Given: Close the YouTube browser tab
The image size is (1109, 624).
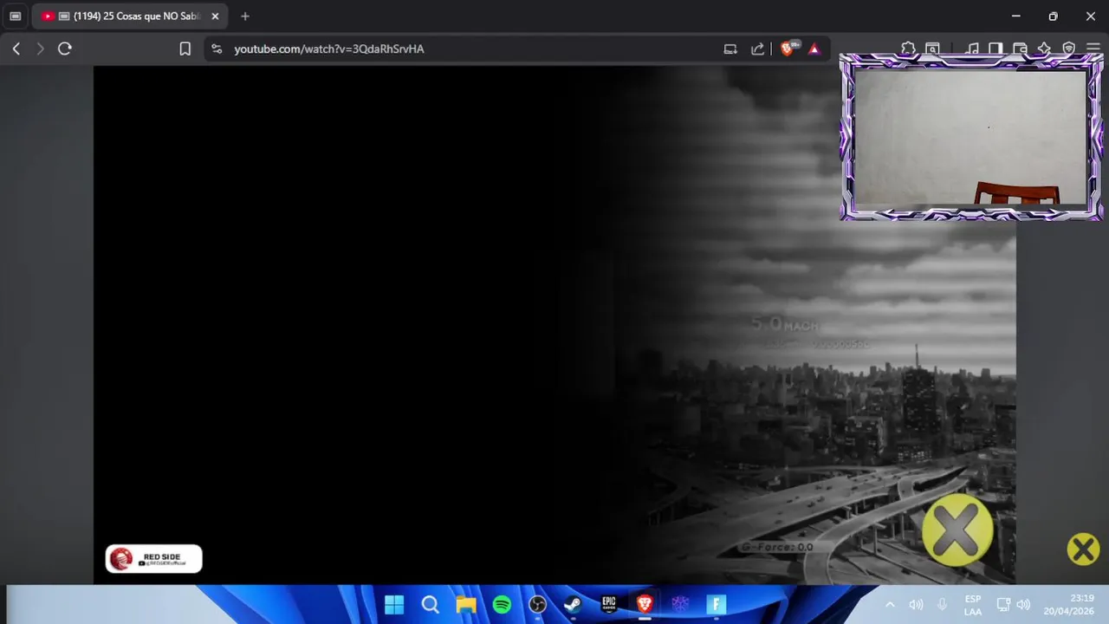Looking at the screenshot, I should [x=215, y=16].
